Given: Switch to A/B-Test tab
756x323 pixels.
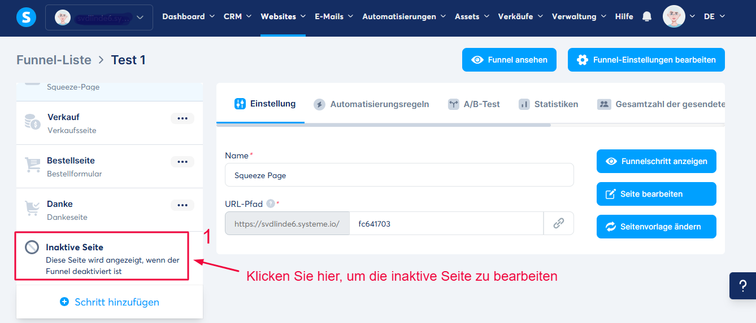Looking at the screenshot, I should tap(473, 104).
